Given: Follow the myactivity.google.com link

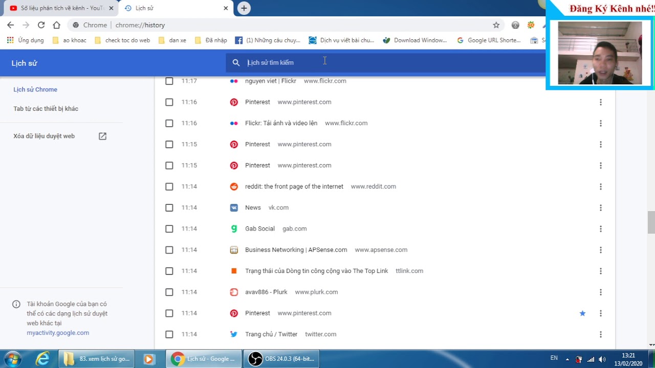Looking at the screenshot, I should (x=58, y=333).
